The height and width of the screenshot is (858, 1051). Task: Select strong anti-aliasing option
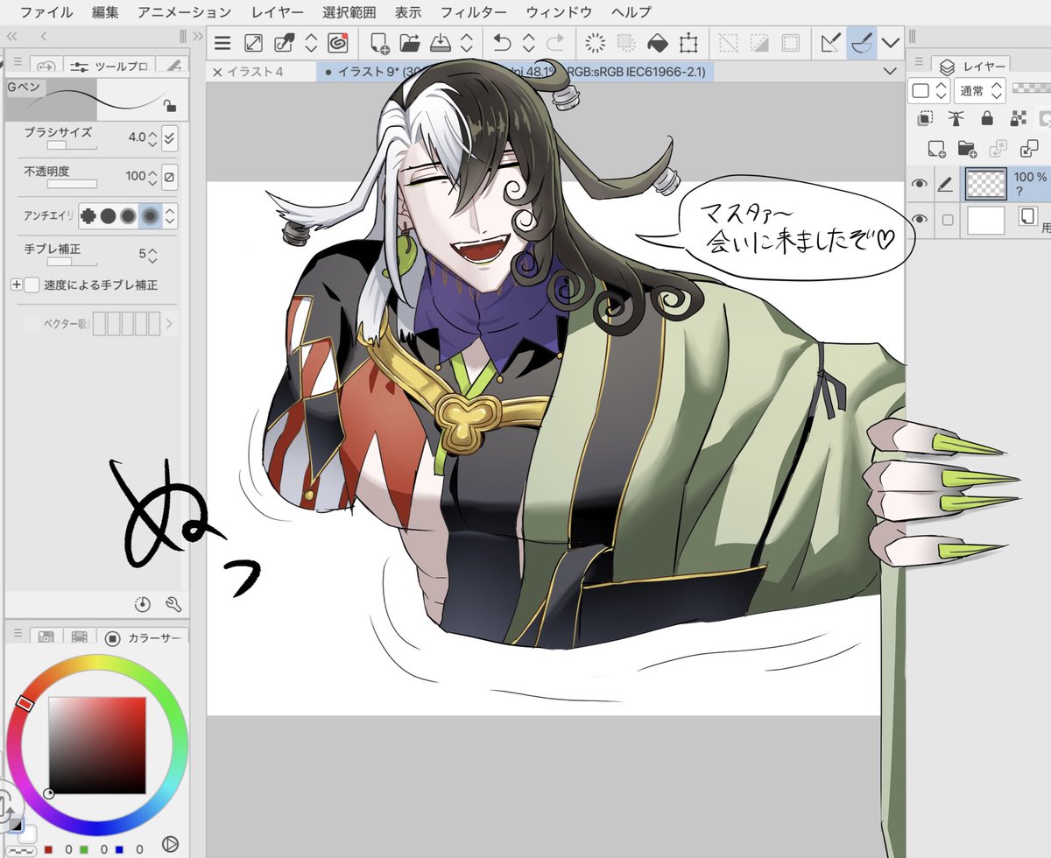(x=150, y=215)
